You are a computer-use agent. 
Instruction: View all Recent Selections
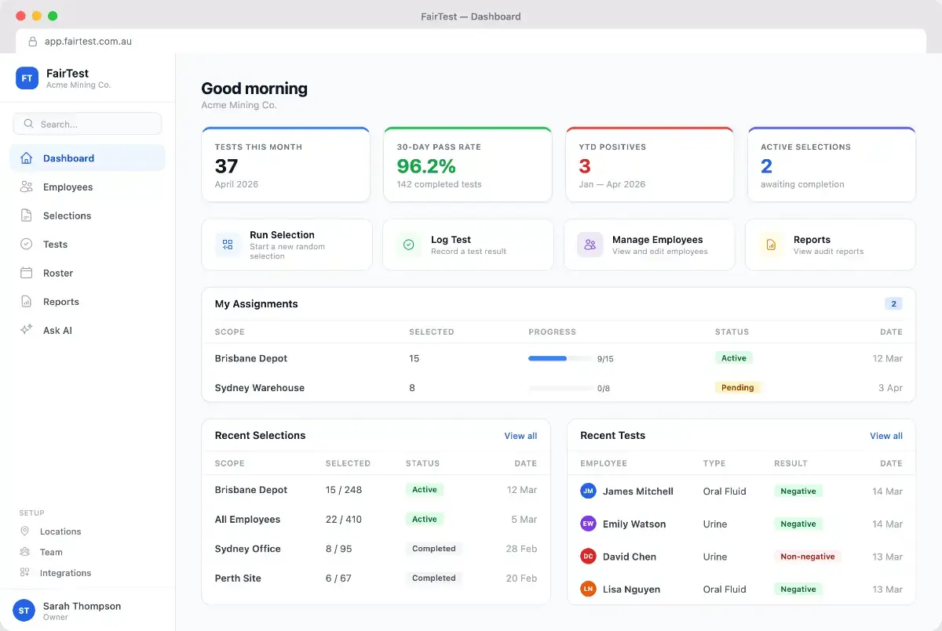click(520, 436)
